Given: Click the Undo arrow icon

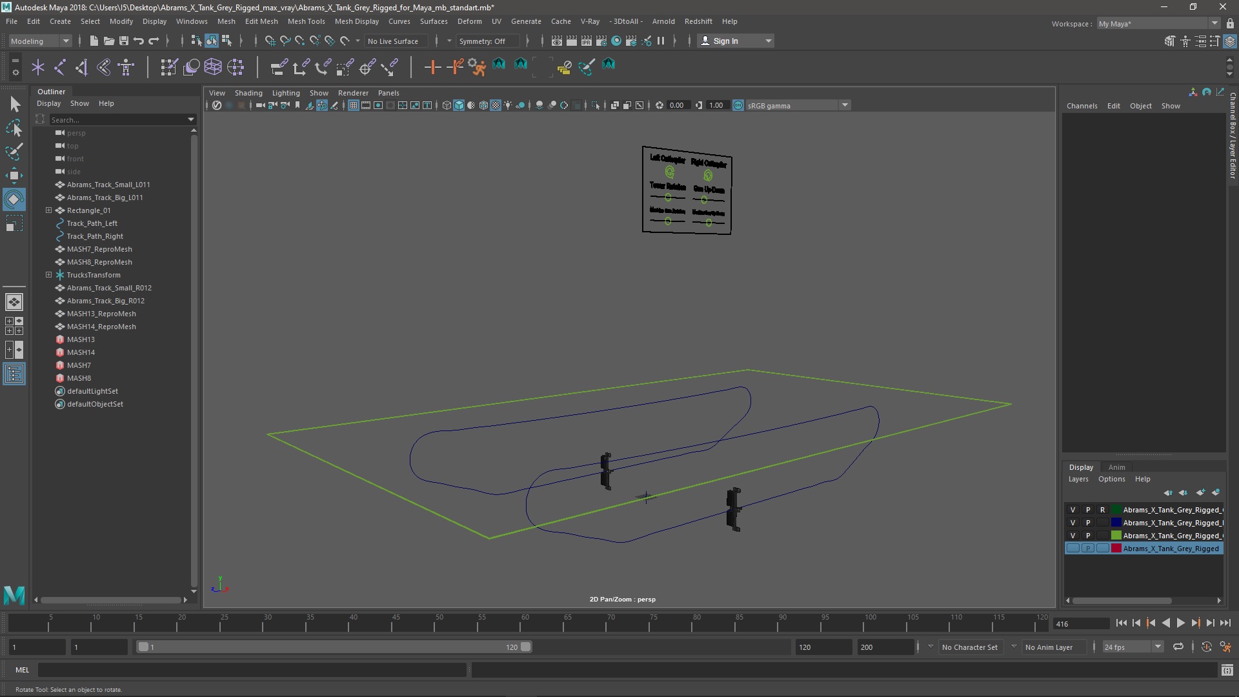Looking at the screenshot, I should pyautogui.click(x=139, y=41).
